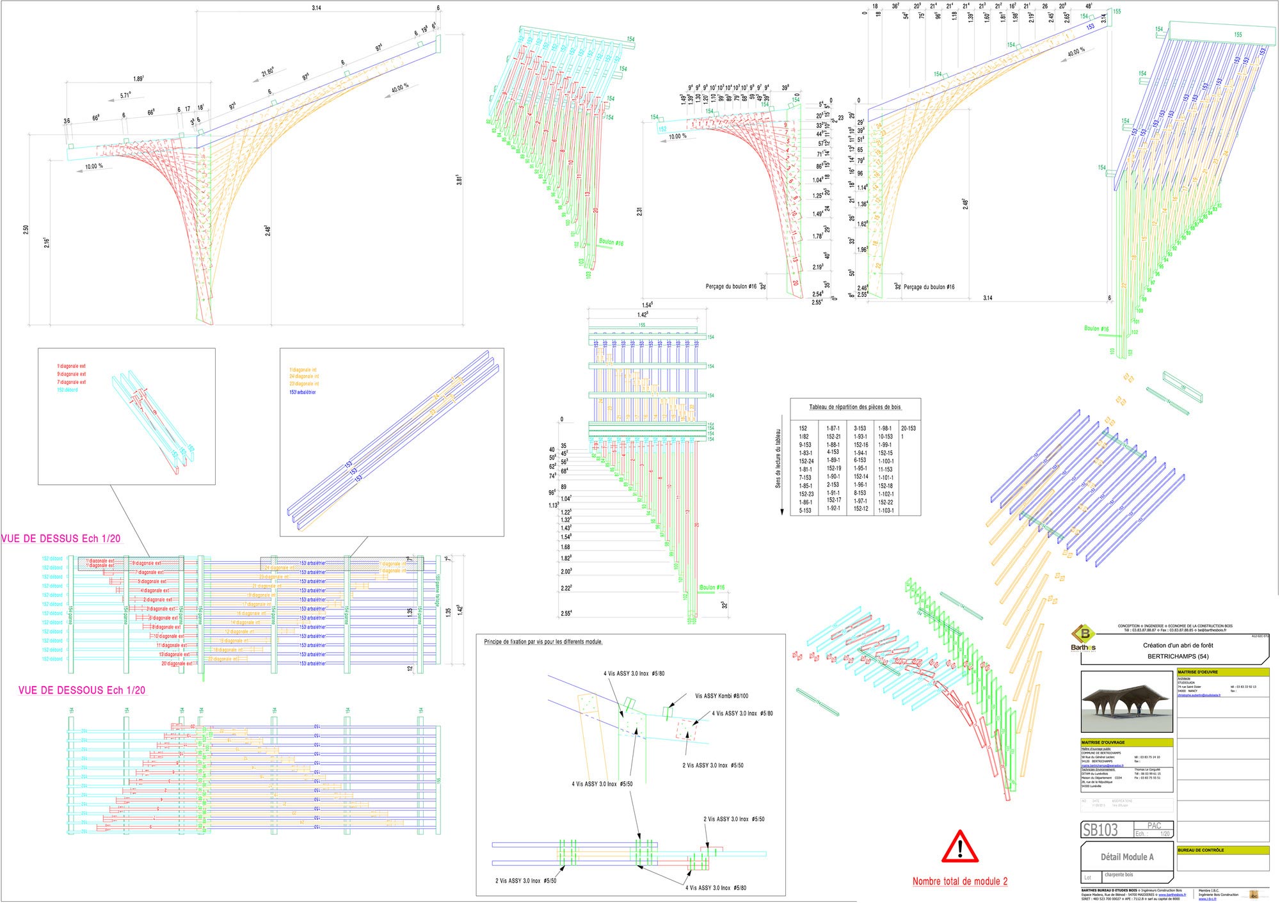The width and height of the screenshot is (1280, 903).
Task: Click table cell '152-24'
Action: pyautogui.click(x=806, y=461)
